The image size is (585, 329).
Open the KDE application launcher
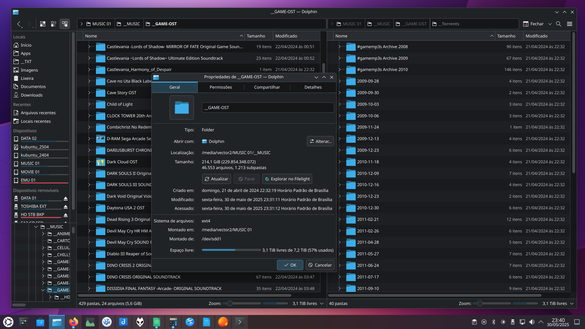8,322
